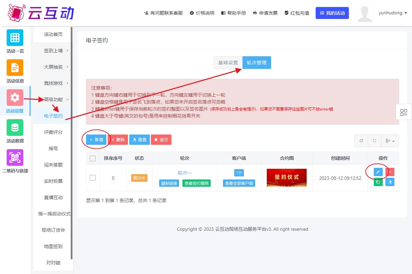
Task: Click the floating QR code icon on the right edge
Action: coord(404,113)
